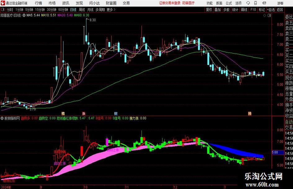Click the 涨 marker below the chart
Image resolution: width=293 pixels, height=189 pixels.
84,113
